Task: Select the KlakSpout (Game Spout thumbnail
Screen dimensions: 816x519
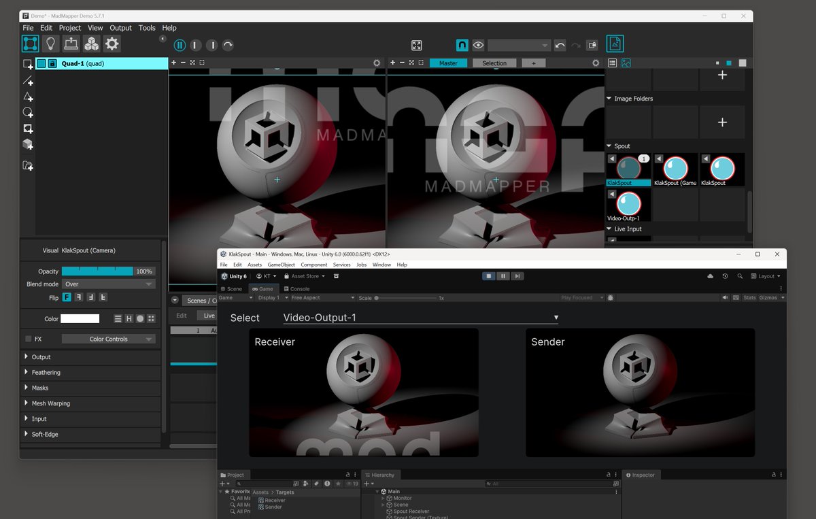Action: [x=675, y=170]
